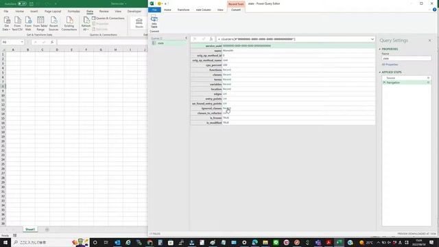Click From Web icon in Excel
The width and height of the screenshot is (439, 247).
pyautogui.click(x=28, y=20)
